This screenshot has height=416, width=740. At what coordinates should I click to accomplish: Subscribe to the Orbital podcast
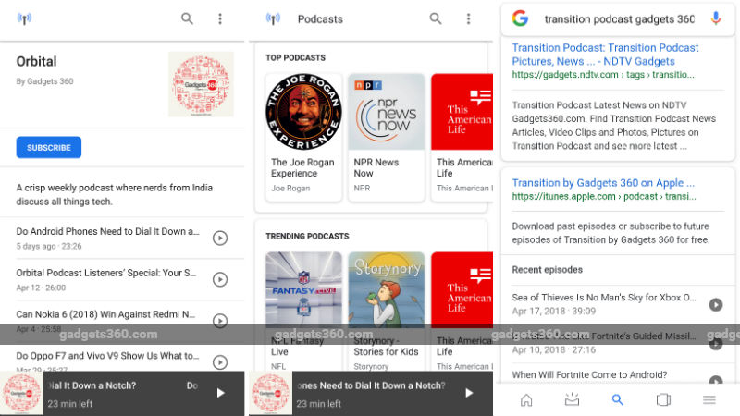pos(49,148)
